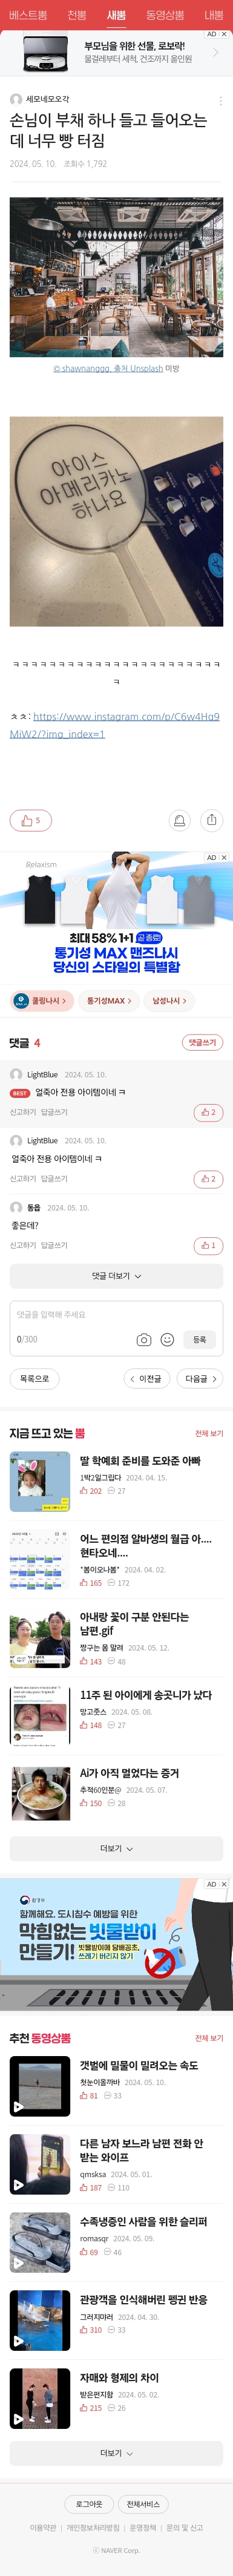Screen dimensions: 233x2576
Task: Click the notification bell icon below post
Action: pyautogui.click(x=180, y=820)
